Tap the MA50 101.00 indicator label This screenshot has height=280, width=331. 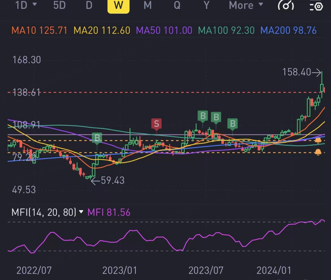pos(164,31)
